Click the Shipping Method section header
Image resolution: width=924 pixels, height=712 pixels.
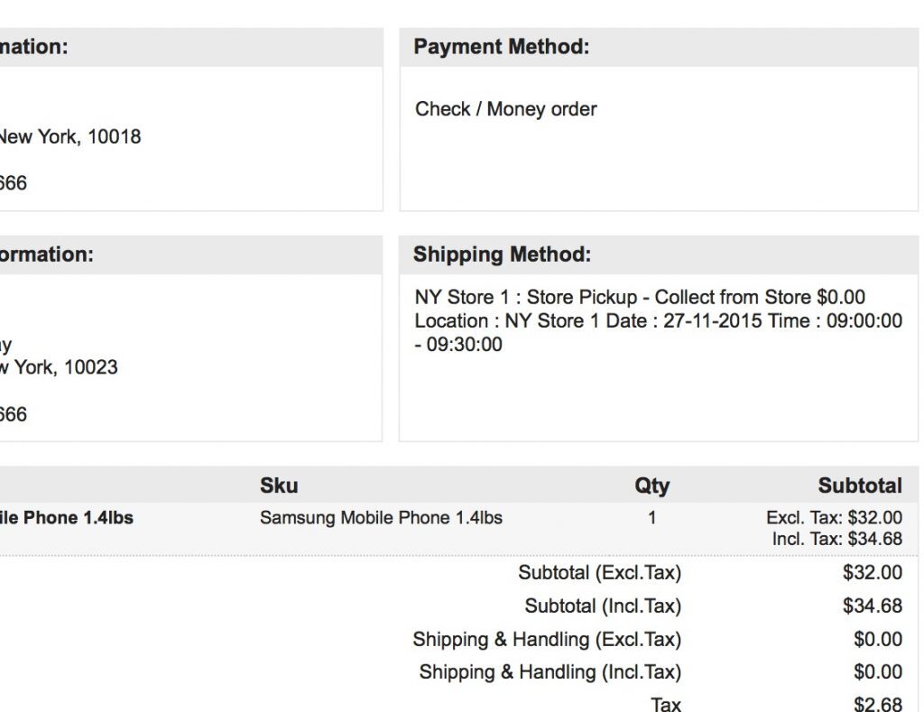502,254
